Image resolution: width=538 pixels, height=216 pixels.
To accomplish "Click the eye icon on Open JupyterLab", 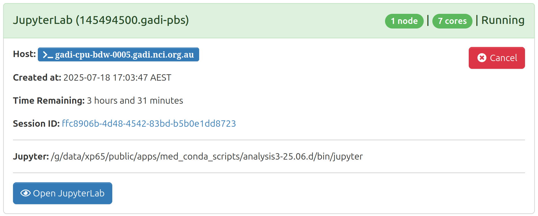I will point(25,193).
